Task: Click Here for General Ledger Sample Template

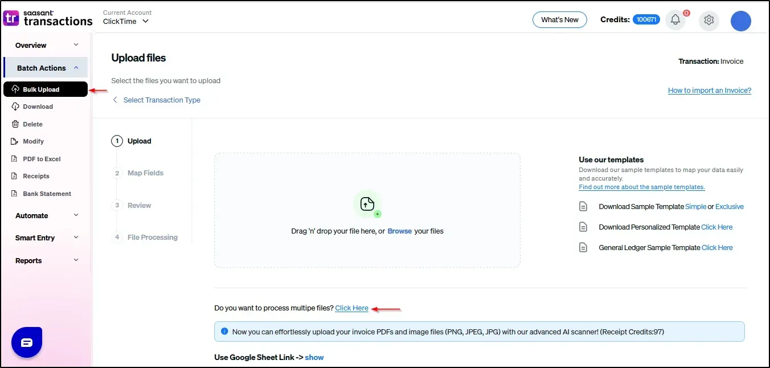Action: pos(718,247)
